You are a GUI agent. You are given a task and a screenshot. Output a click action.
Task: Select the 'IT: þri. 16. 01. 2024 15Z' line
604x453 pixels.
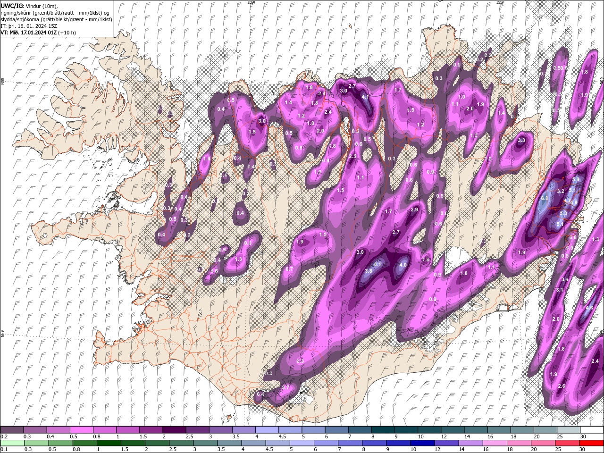point(29,26)
